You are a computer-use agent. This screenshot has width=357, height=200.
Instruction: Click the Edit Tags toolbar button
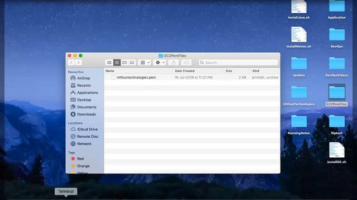click(186, 63)
